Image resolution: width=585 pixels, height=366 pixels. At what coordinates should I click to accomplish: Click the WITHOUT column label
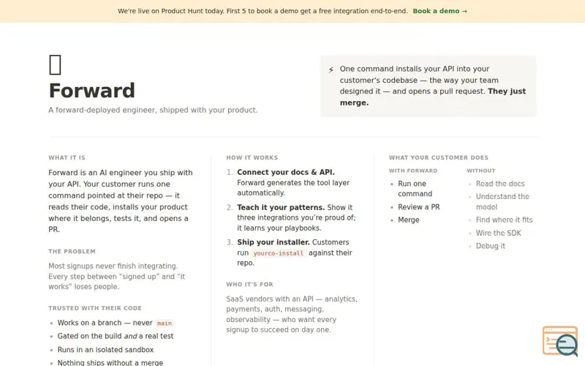[x=481, y=171]
